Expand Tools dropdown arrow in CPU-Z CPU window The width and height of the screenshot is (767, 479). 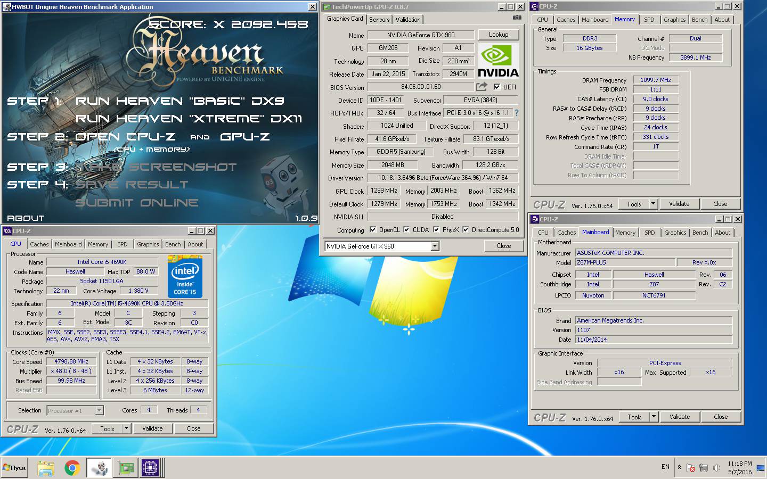pos(126,428)
